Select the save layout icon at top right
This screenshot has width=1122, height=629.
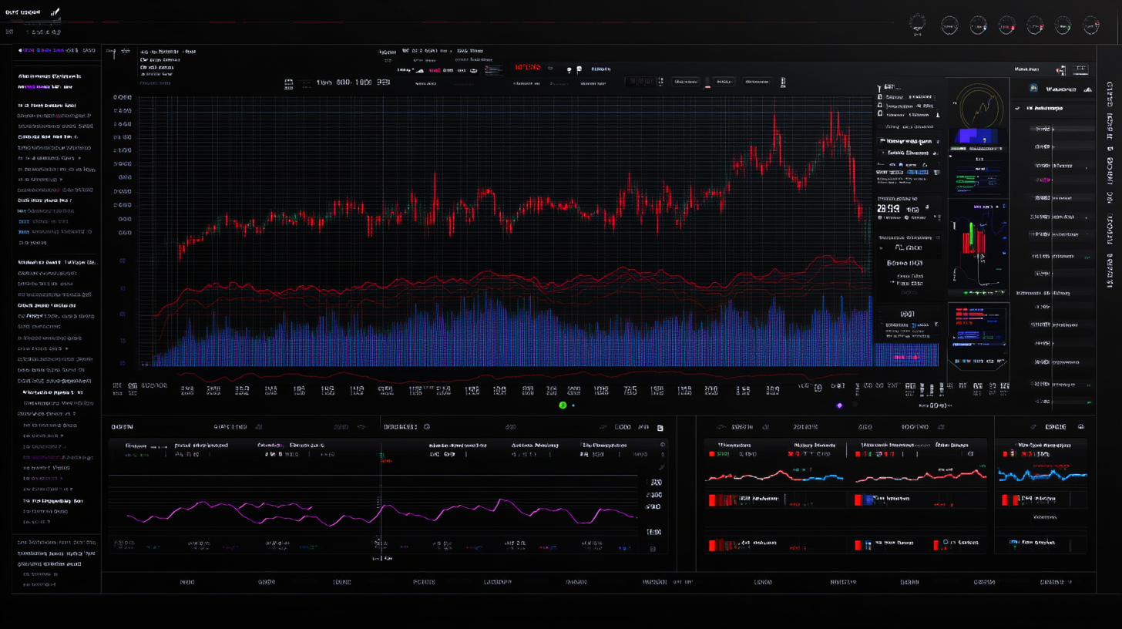[x=1080, y=69]
